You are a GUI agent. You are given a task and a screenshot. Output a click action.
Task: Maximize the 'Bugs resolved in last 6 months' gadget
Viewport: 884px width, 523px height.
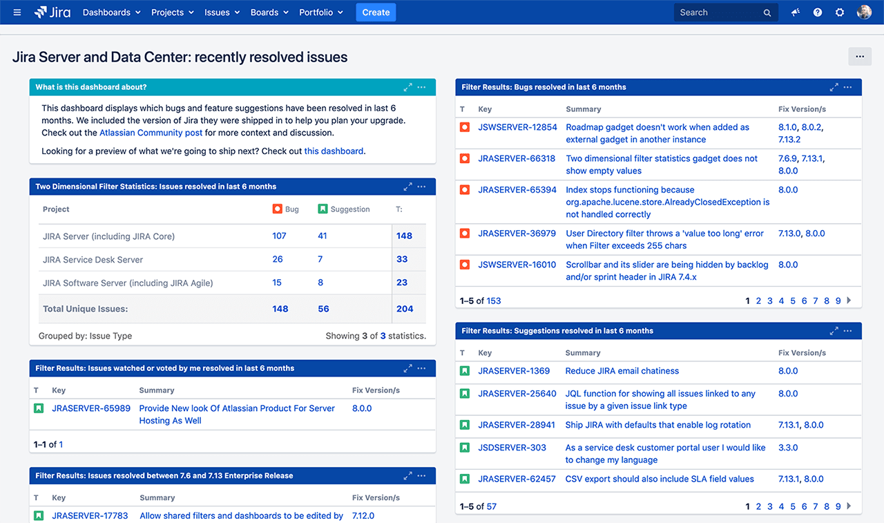click(x=834, y=88)
